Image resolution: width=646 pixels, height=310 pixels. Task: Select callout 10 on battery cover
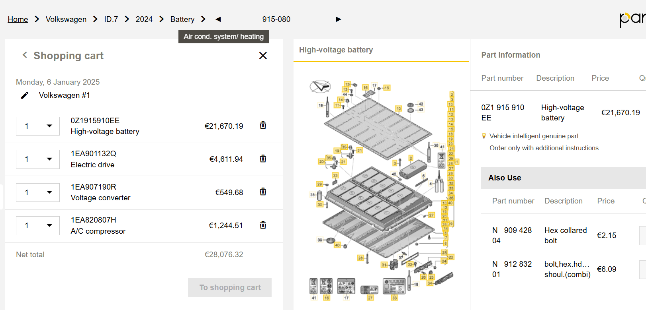[x=398, y=108]
